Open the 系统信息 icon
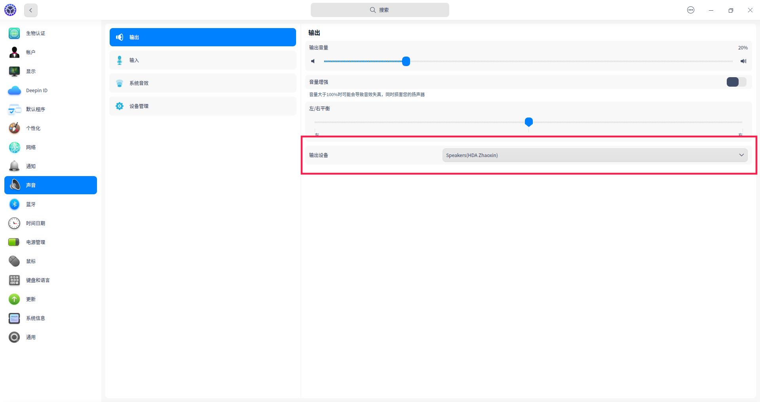Image resolution: width=760 pixels, height=402 pixels. point(14,318)
